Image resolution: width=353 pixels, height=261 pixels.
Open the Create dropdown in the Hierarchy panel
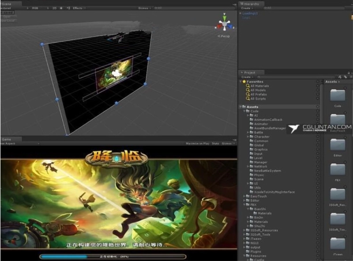(x=247, y=8)
